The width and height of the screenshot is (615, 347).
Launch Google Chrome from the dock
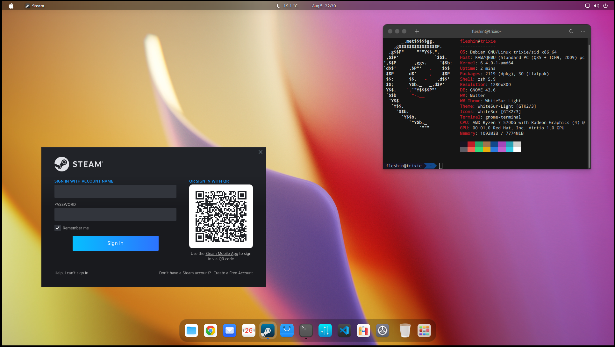211,330
